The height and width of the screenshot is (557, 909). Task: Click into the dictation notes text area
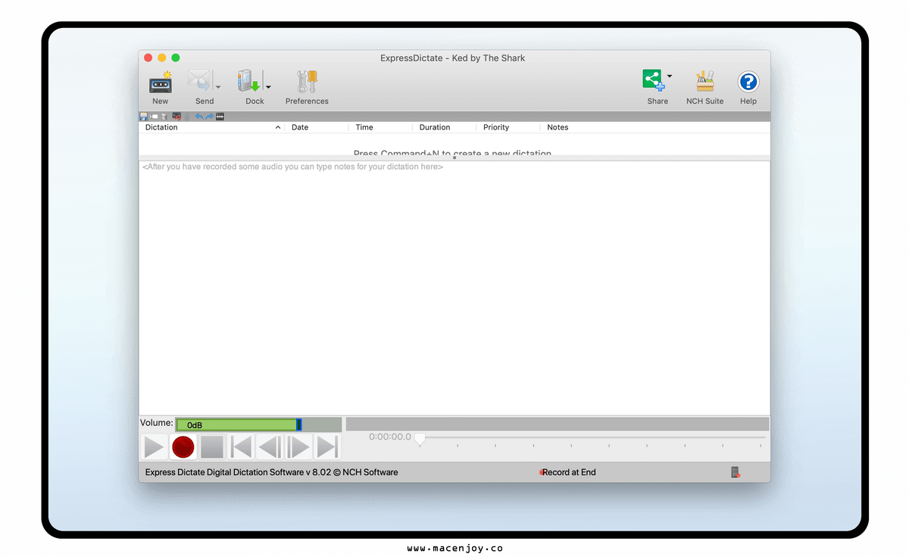click(454, 288)
